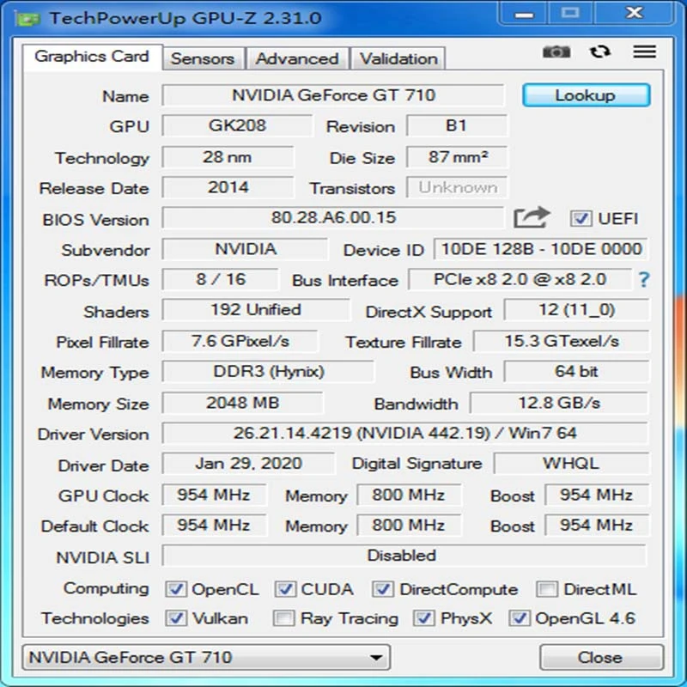Collapse the graphics card selector combo box
687x687 pixels.
tap(375, 657)
